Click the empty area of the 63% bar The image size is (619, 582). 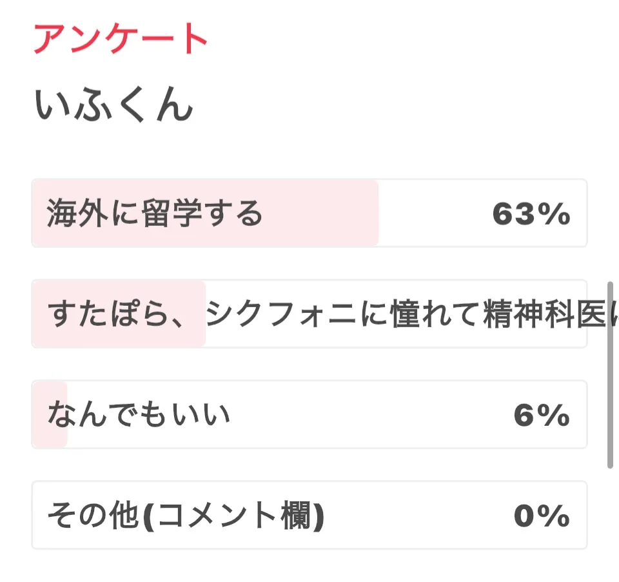pyautogui.click(x=432, y=214)
